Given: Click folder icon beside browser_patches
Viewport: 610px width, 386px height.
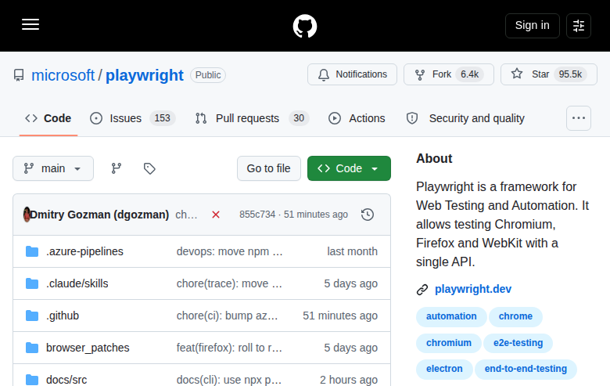Looking at the screenshot, I should click(x=32, y=348).
